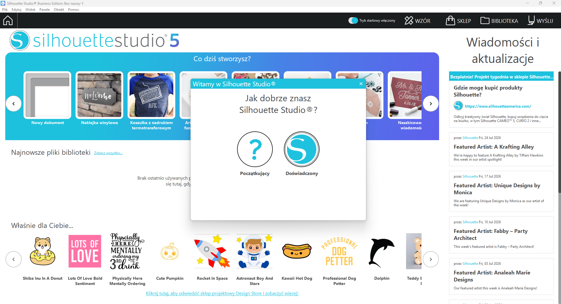
Task: Open the Cute Pumpkin design
Action: tap(170, 251)
